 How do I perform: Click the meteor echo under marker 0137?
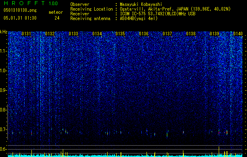click(167, 134)
